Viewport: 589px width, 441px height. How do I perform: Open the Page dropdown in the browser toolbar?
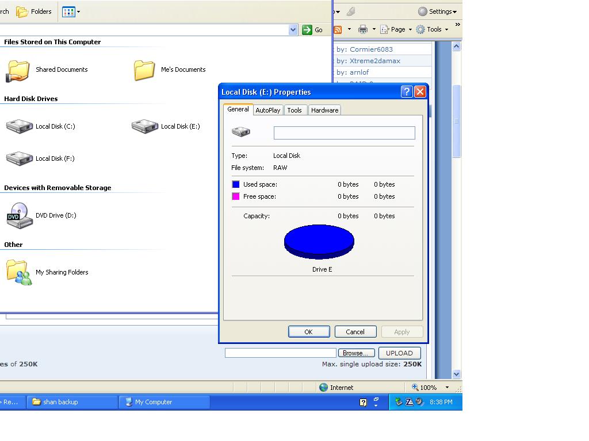395,29
